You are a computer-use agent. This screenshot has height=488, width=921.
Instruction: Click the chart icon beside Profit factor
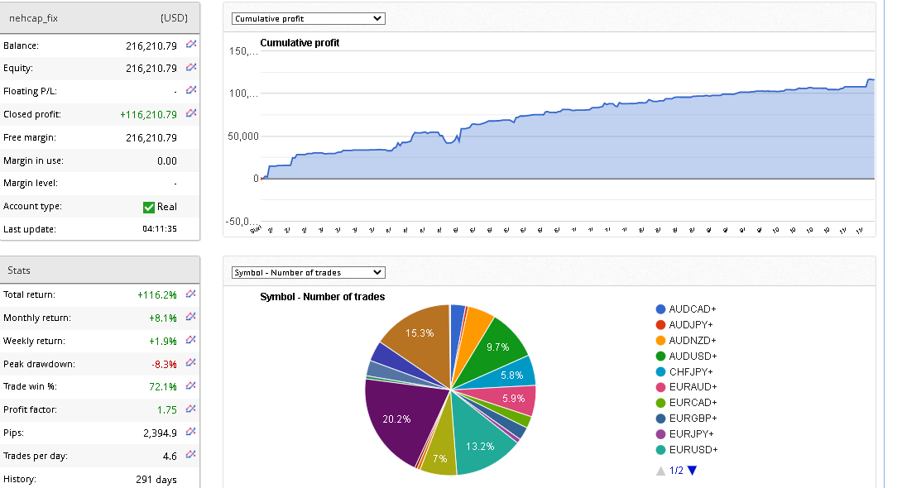pyautogui.click(x=191, y=409)
